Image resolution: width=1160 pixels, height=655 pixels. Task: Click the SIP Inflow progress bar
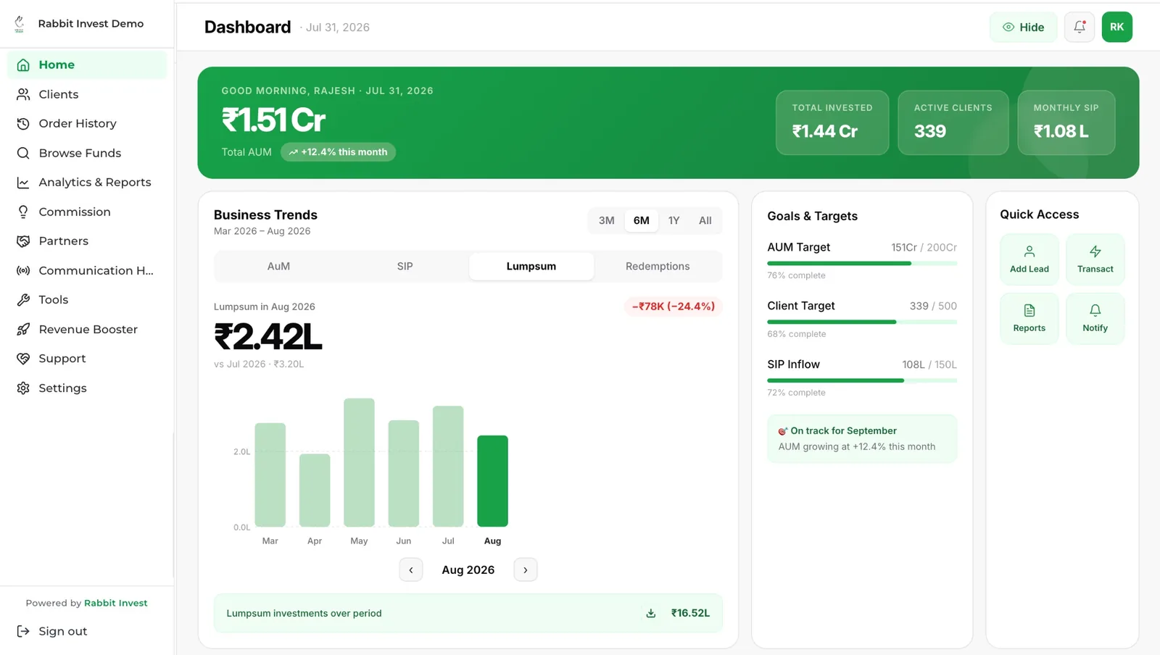point(862,380)
